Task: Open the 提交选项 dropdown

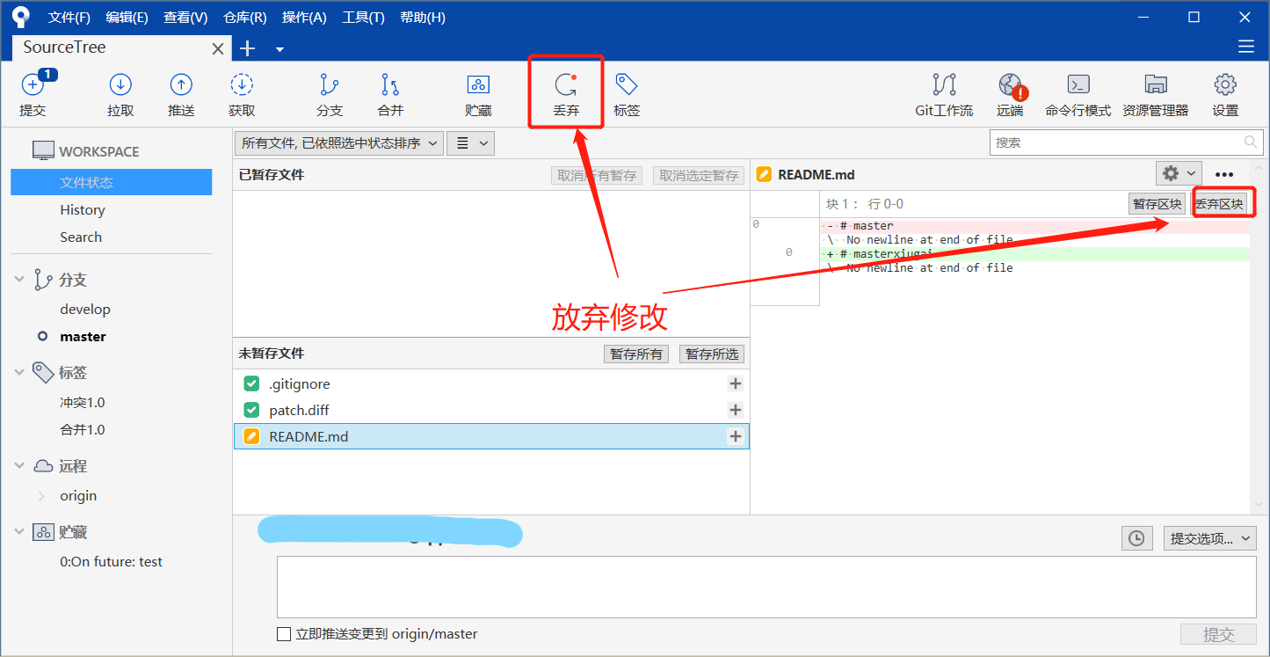Action: click(x=1210, y=538)
